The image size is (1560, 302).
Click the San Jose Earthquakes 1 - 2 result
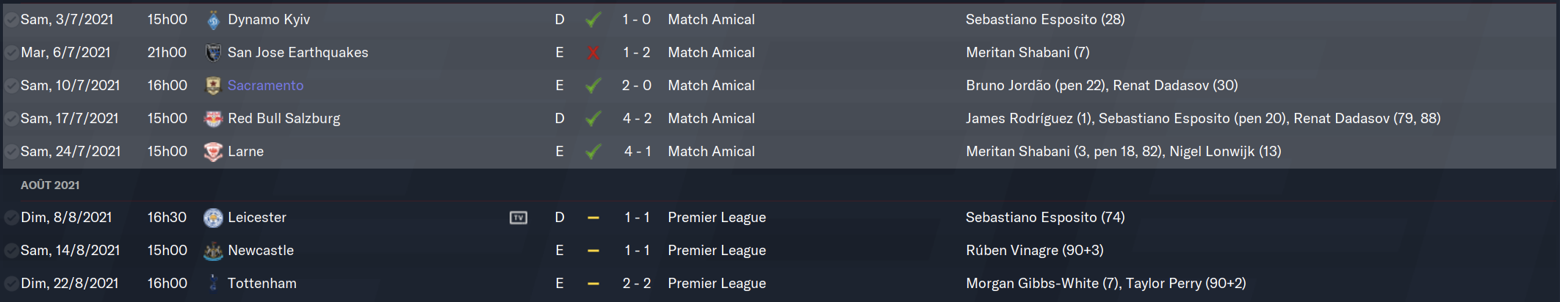pyautogui.click(x=637, y=53)
